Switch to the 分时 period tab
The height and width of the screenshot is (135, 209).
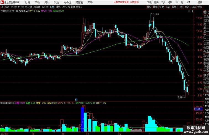[x=7, y=7]
